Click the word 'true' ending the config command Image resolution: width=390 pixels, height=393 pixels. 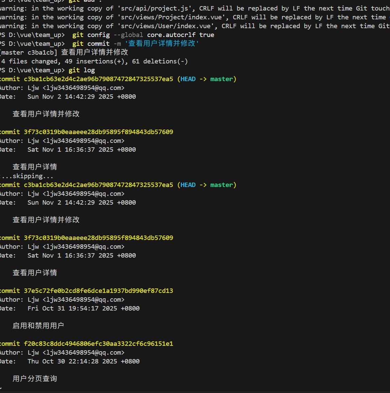207,35
